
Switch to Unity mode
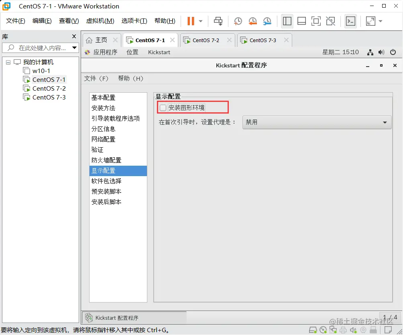click(x=330, y=21)
